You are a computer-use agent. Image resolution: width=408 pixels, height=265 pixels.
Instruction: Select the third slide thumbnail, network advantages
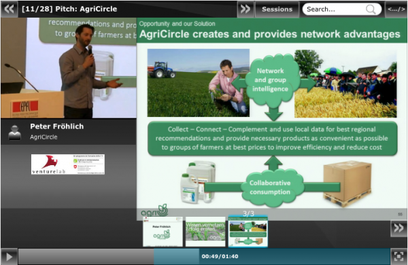tap(248, 231)
